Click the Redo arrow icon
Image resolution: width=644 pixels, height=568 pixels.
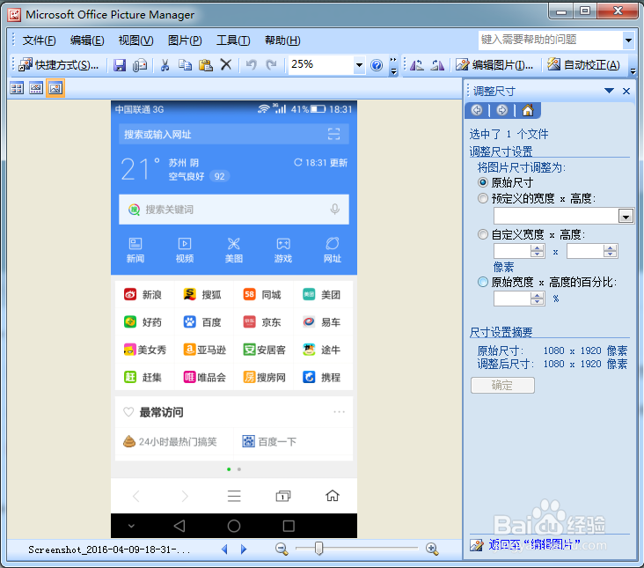[x=271, y=65]
